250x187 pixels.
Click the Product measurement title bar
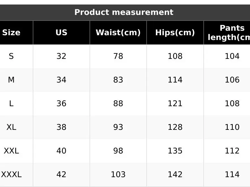point(124,12)
